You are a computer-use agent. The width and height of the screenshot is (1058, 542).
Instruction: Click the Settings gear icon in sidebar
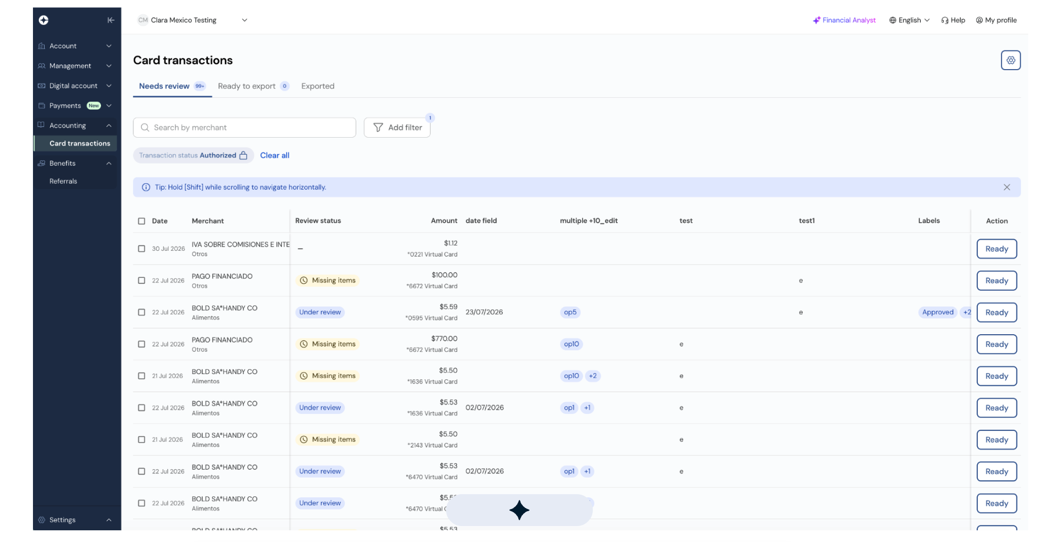(41, 520)
